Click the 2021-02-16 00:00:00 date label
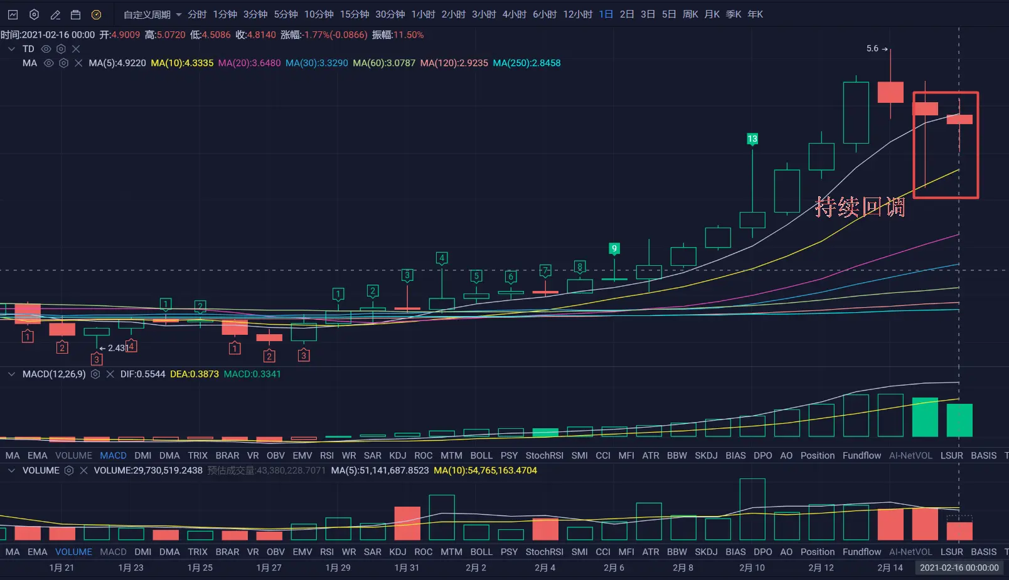This screenshot has height=580, width=1009. coord(959,568)
